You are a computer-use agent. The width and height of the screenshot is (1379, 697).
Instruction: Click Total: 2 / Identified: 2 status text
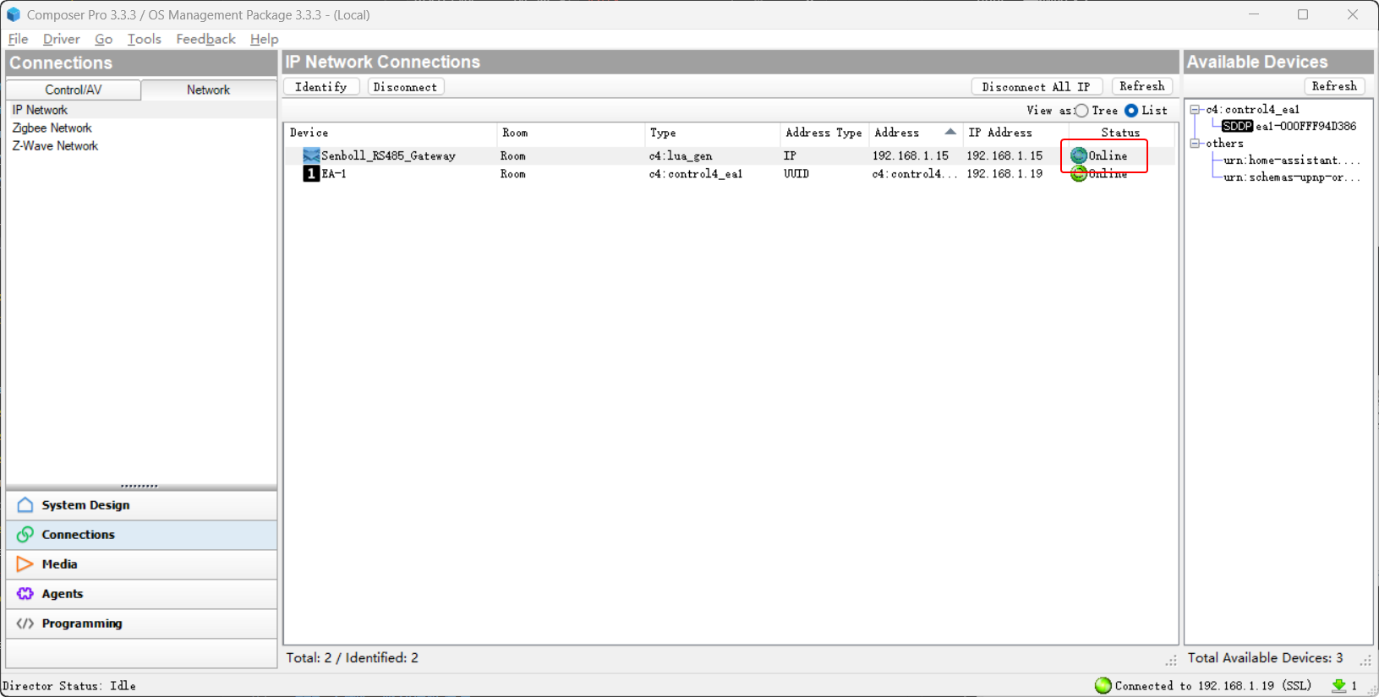coord(352,658)
